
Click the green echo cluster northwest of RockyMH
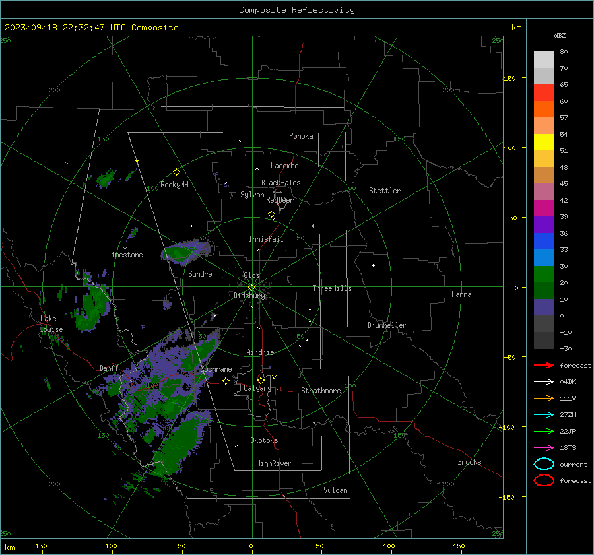point(106,178)
